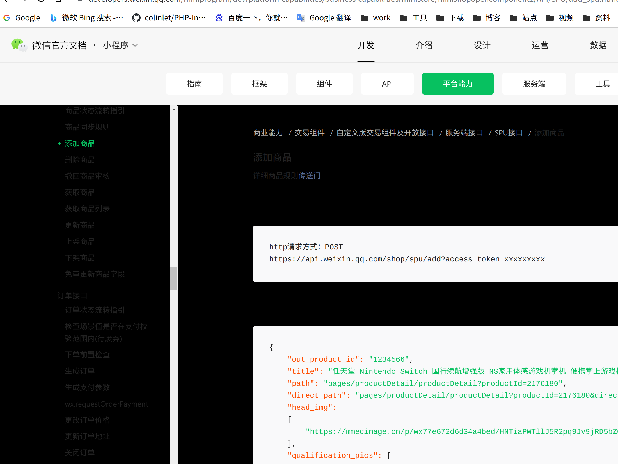Image resolution: width=618 pixels, height=464 pixels.
Task: Switch to the 设计 top tab
Action: (482, 45)
